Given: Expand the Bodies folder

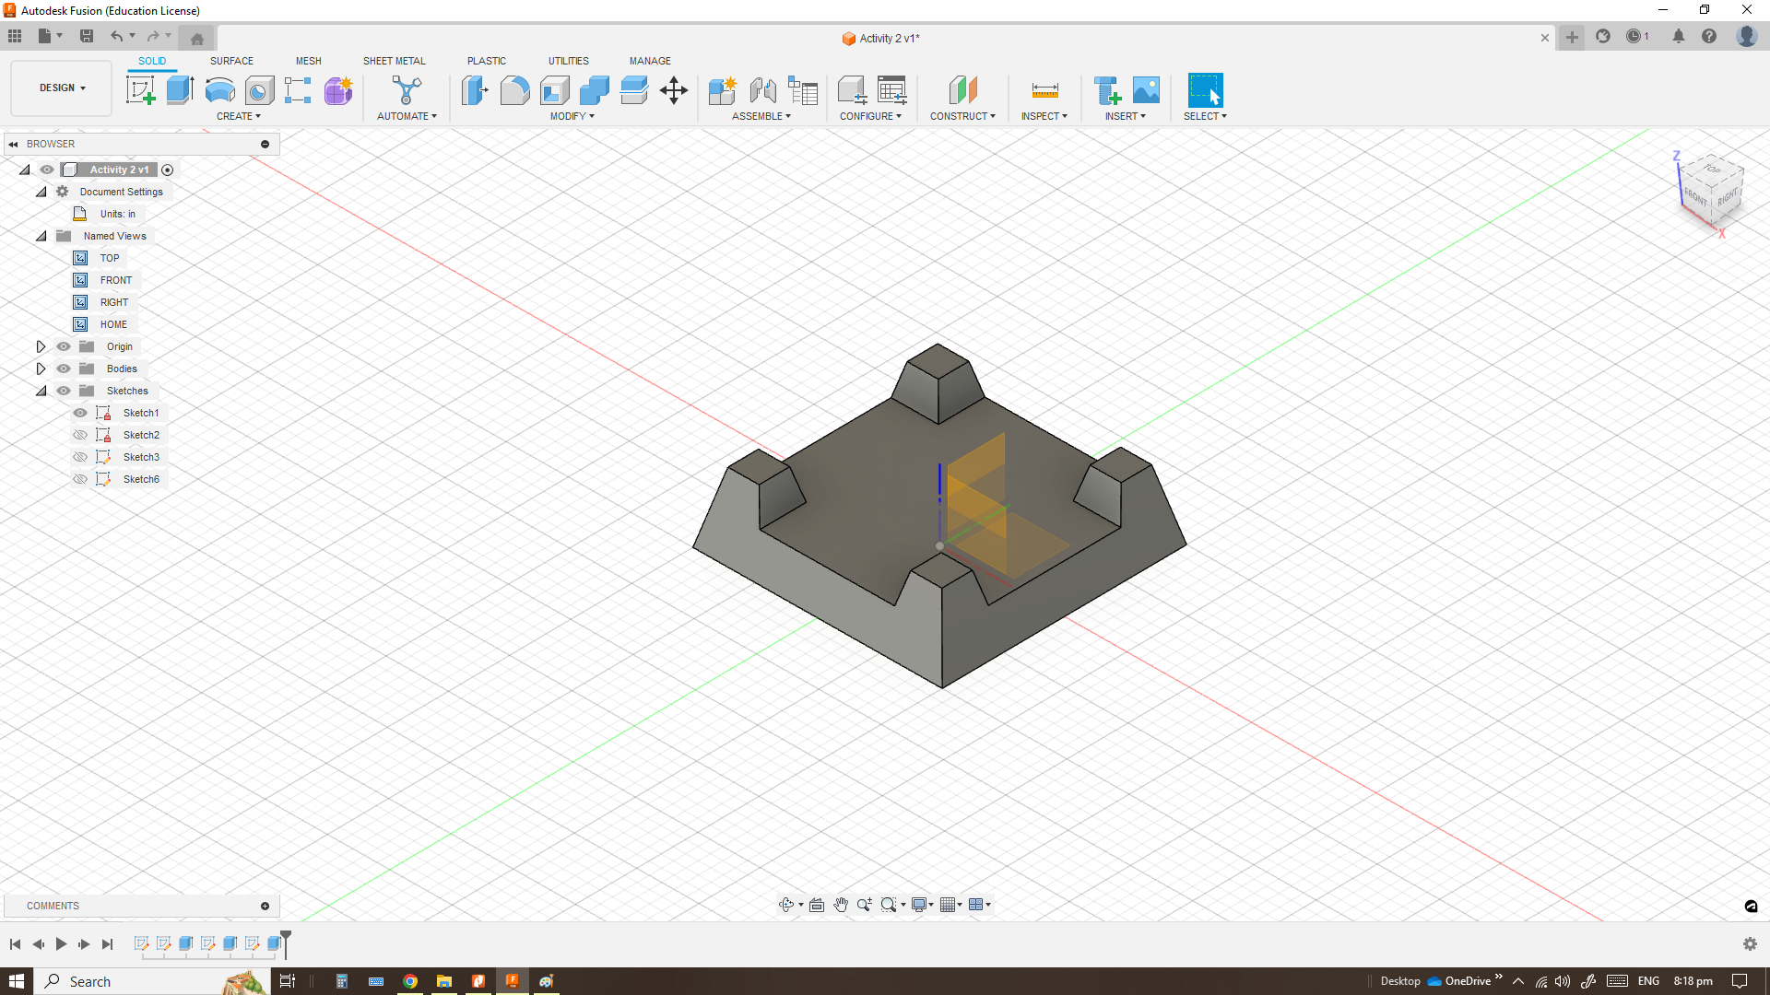Looking at the screenshot, I should pyautogui.click(x=41, y=369).
